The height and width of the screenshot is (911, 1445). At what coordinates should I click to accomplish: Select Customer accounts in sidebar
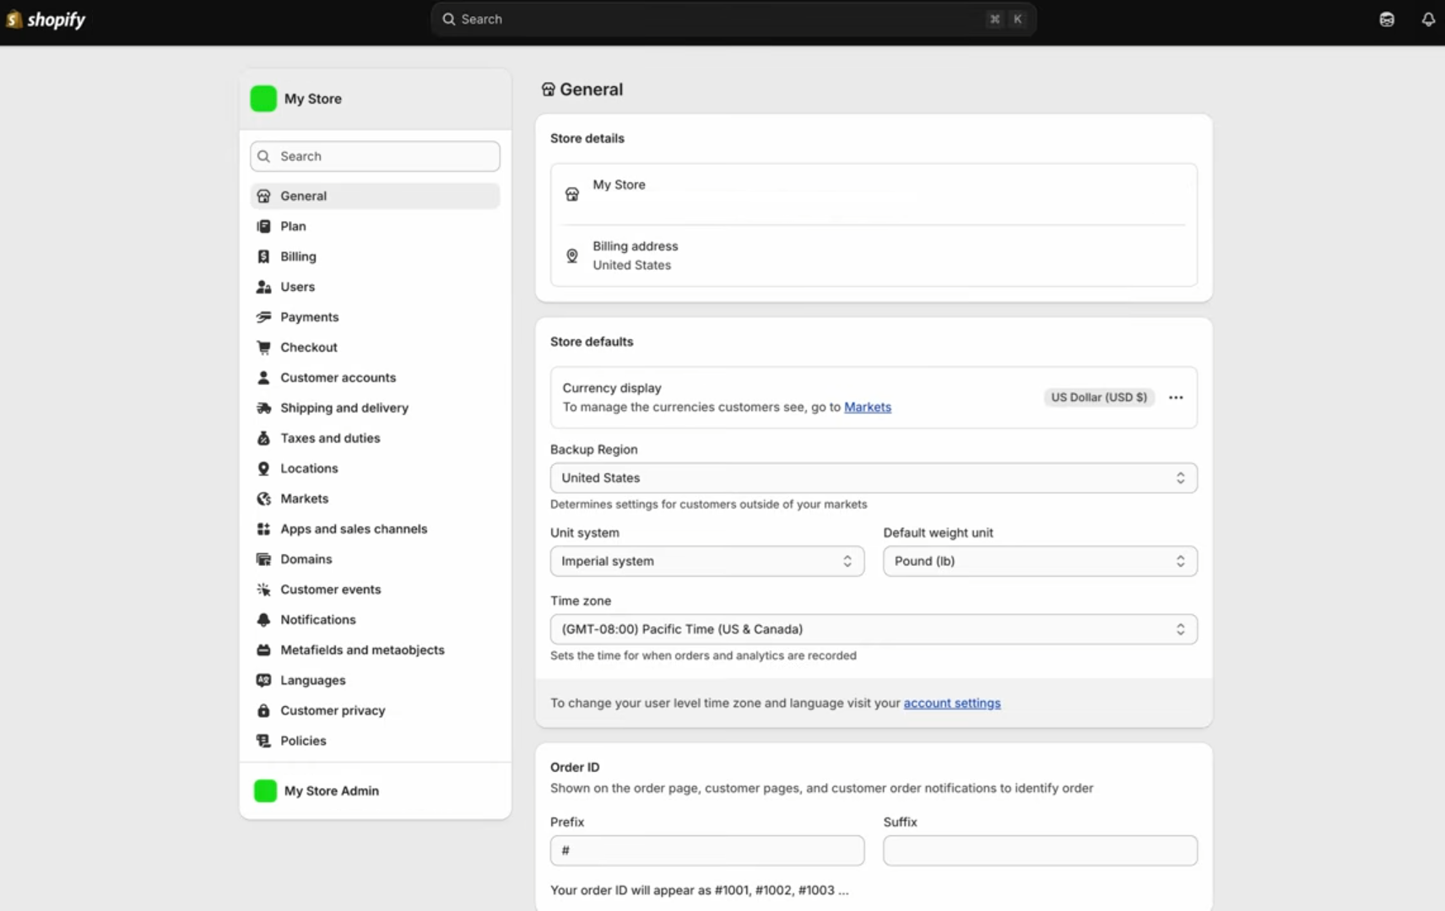coord(375,378)
